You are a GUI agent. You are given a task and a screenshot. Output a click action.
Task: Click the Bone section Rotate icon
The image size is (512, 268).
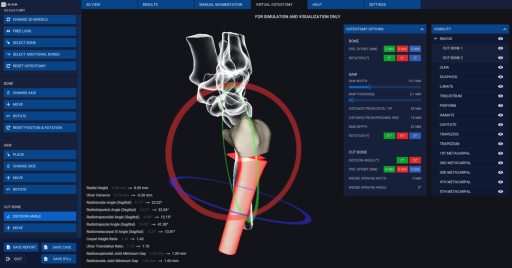[x=8, y=116]
